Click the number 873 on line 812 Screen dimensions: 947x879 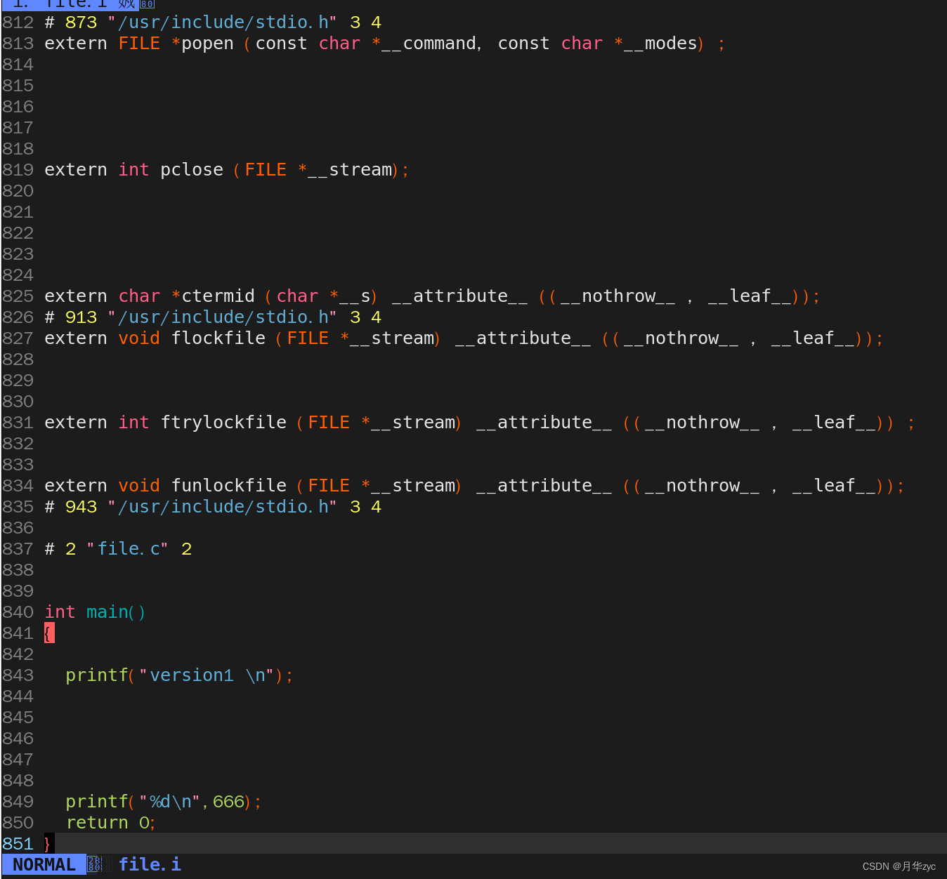[81, 22]
